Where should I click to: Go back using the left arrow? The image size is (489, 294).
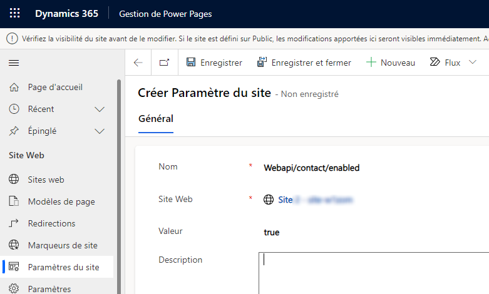click(138, 63)
